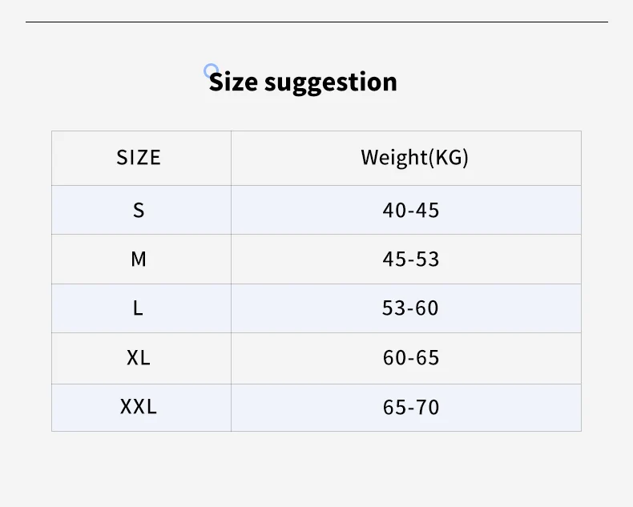Select the L size cell
The height and width of the screenshot is (507, 633).
[x=138, y=308]
